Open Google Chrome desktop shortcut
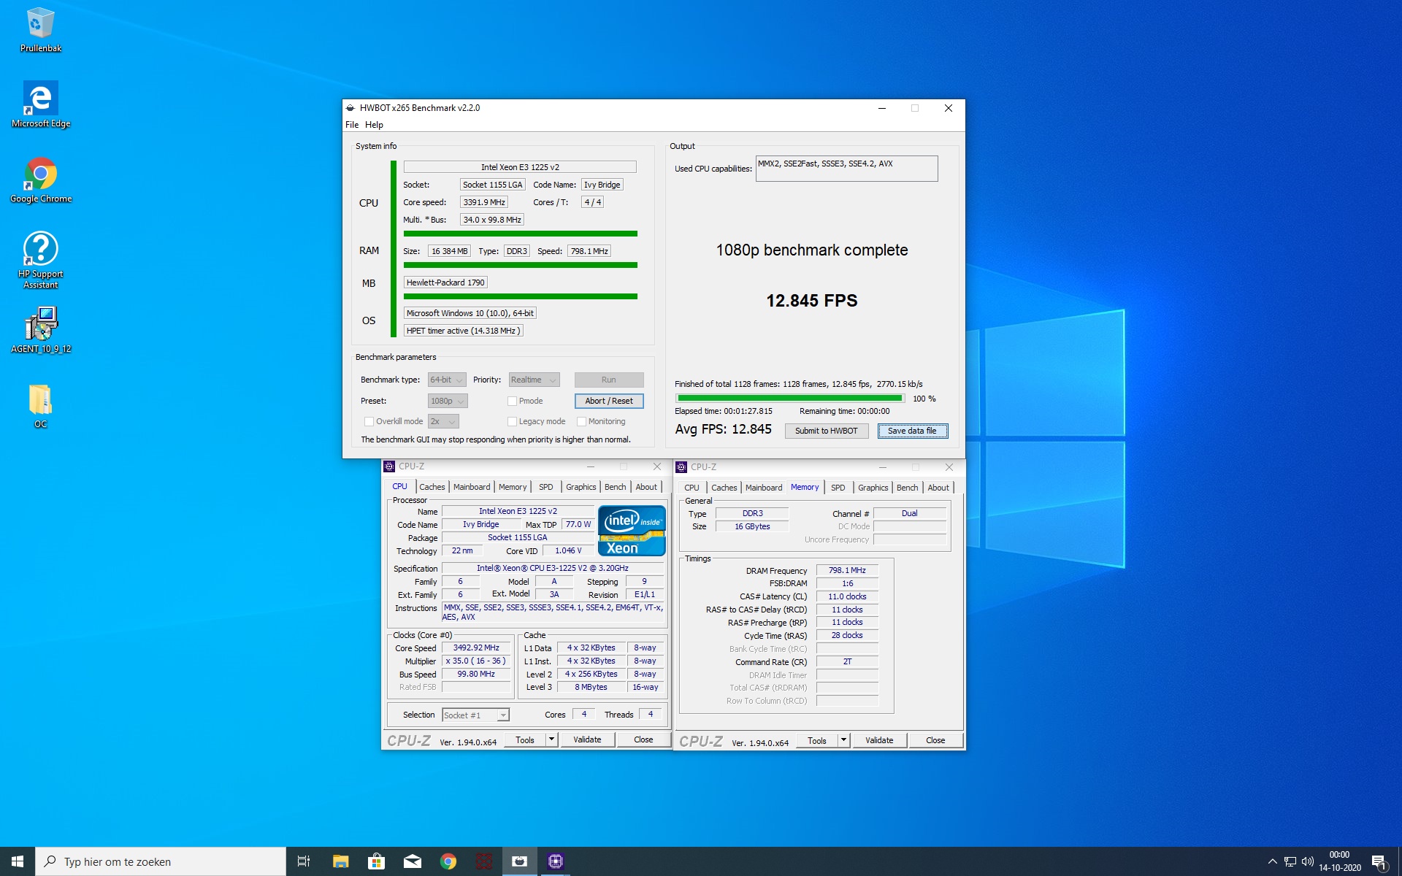Viewport: 1402px width, 876px height. pyautogui.click(x=40, y=180)
